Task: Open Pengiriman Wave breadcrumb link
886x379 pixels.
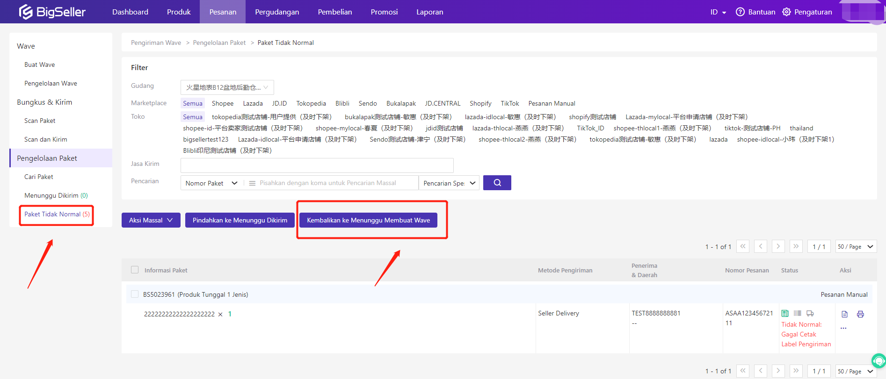Action: point(156,43)
